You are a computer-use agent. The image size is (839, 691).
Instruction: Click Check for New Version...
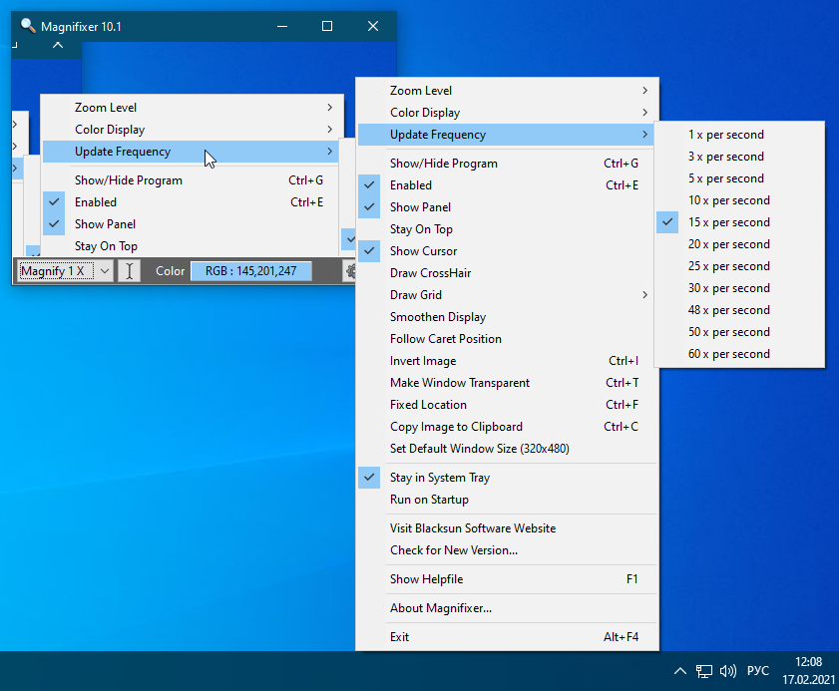point(507,549)
